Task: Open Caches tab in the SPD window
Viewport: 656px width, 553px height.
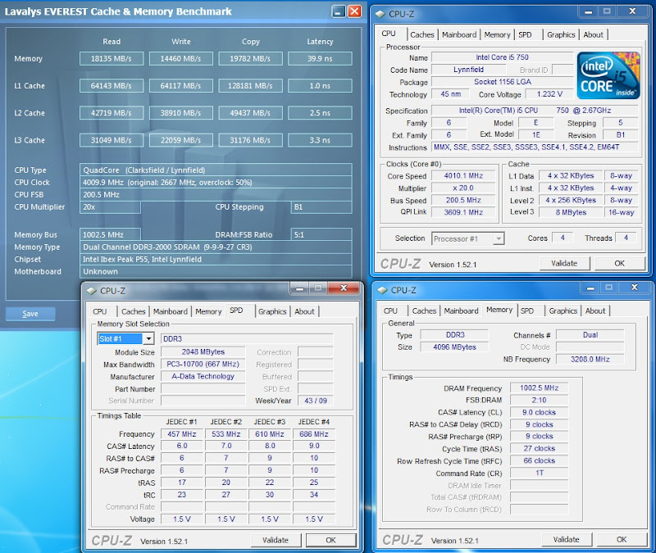Action: click(x=133, y=311)
